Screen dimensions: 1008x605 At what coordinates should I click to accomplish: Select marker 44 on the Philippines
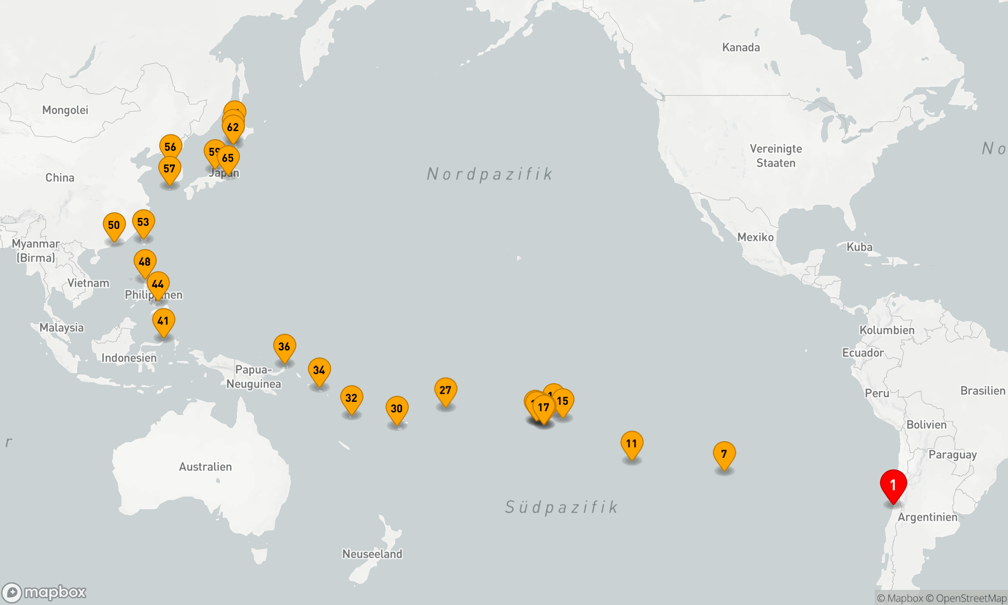coord(158,284)
